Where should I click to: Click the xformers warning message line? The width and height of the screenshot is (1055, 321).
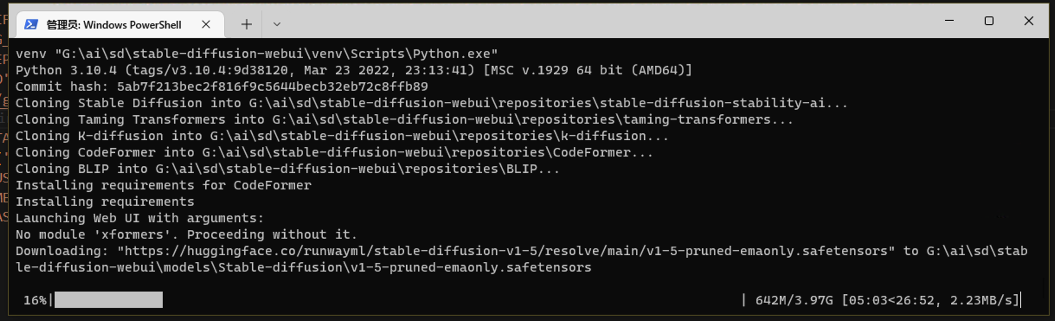(185, 234)
